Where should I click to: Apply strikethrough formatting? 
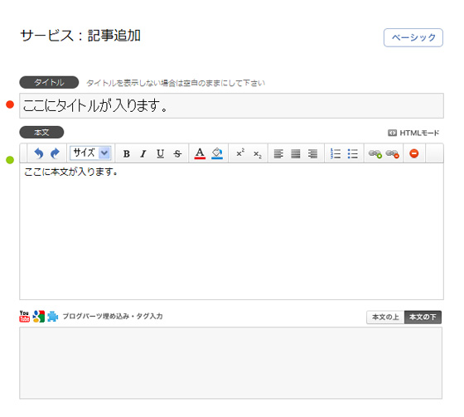coord(177,153)
